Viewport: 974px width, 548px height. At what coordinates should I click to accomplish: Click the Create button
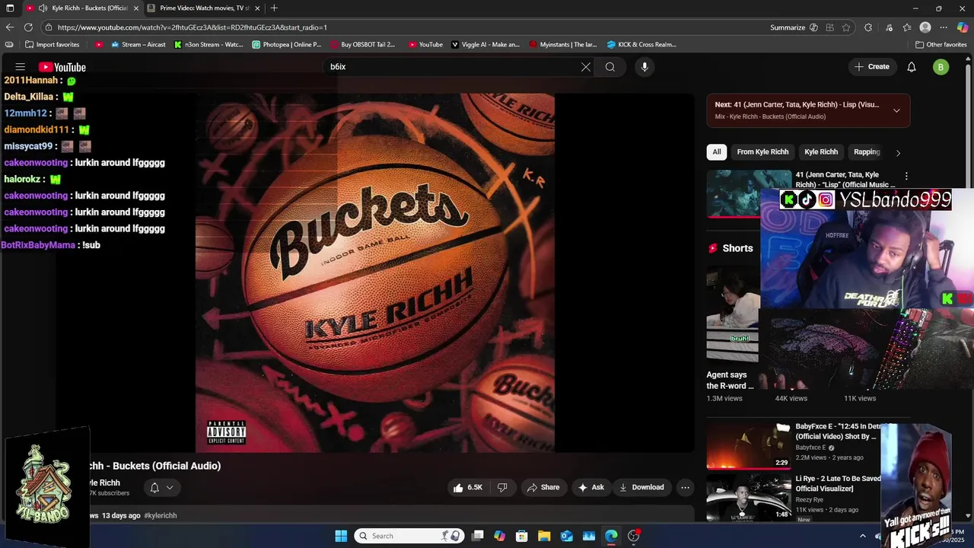click(871, 67)
